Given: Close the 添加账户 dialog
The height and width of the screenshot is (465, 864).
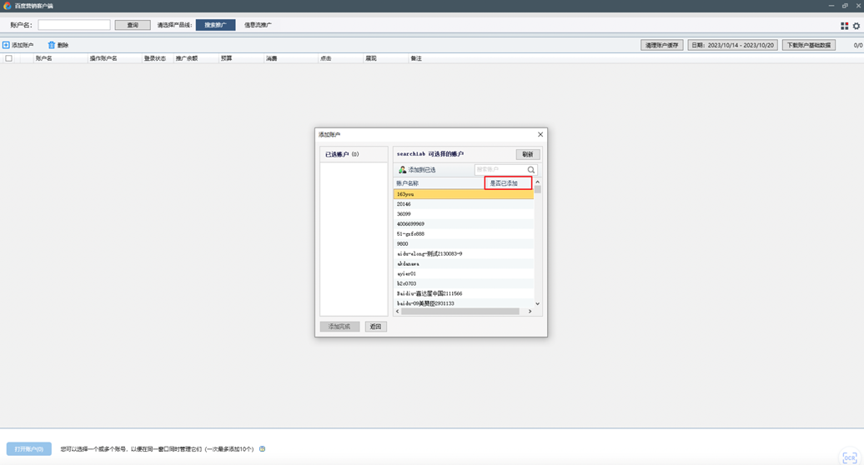Looking at the screenshot, I should click(540, 134).
